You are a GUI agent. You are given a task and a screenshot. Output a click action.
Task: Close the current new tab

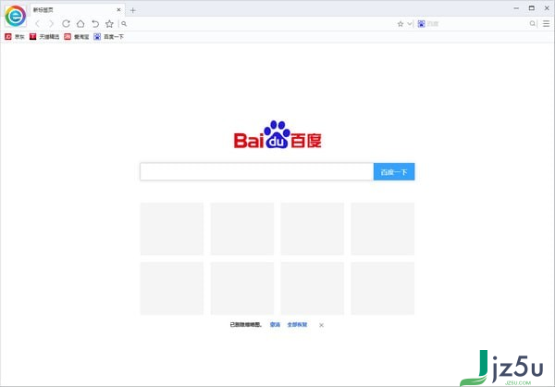[119, 10]
